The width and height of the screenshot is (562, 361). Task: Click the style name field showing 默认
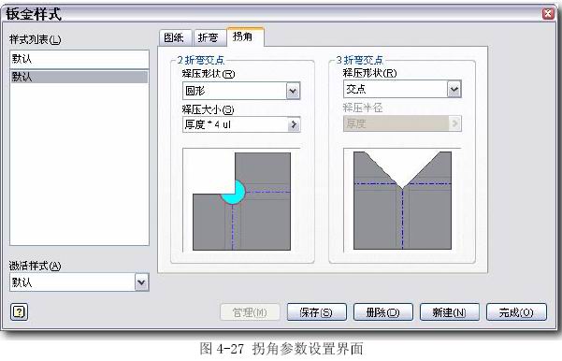[x=79, y=59]
